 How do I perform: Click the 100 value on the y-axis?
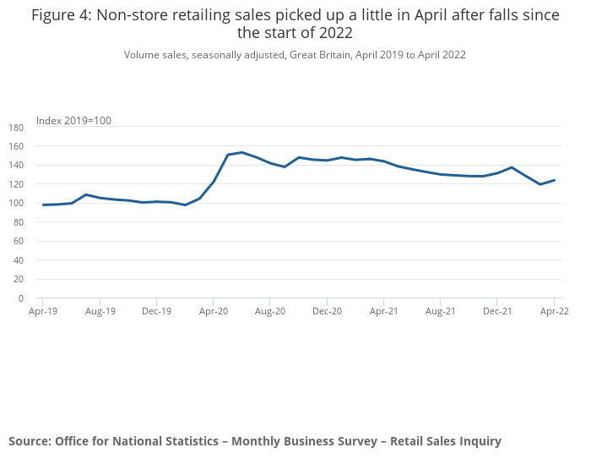click(16, 204)
